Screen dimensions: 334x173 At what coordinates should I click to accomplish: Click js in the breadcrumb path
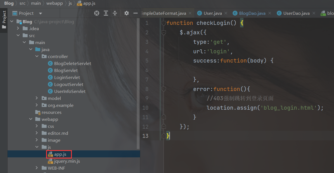click(x=70, y=3)
